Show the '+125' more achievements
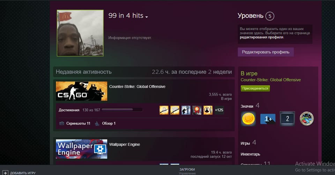The height and width of the screenshot is (175, 335). tap(219, 110)
